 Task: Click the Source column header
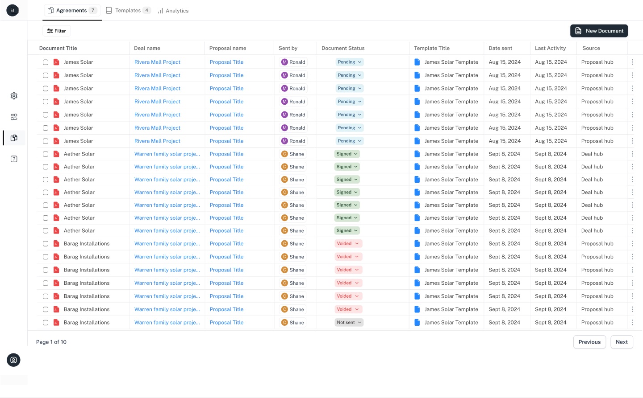tap(591, 48)
